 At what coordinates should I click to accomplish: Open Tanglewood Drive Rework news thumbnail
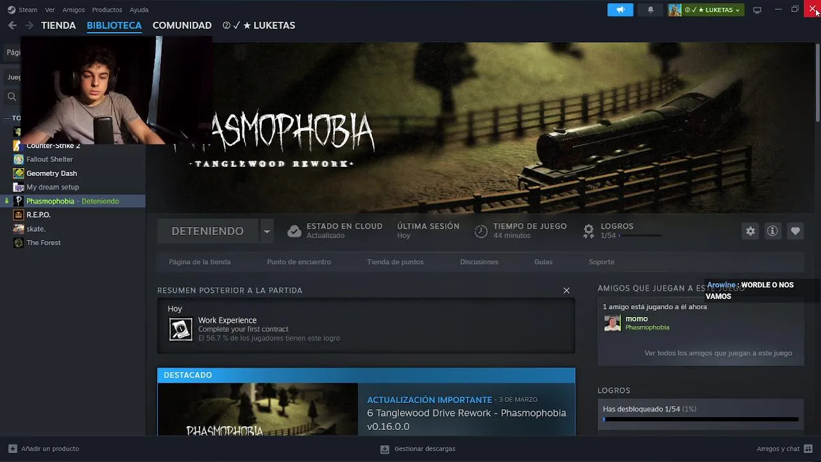pyautogui.click(x=257, y=409)
